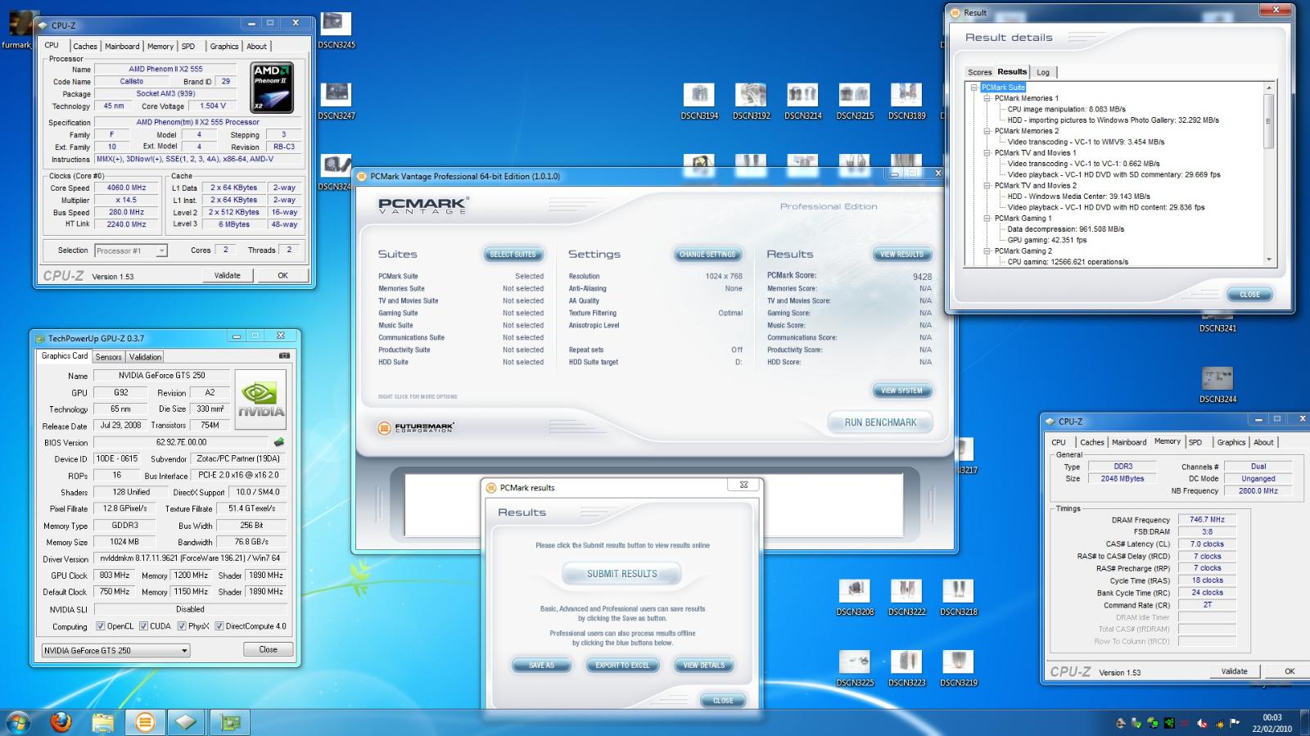
Task: Open the Processor #1 selection dropdown
Action: (x=131, y=251)
